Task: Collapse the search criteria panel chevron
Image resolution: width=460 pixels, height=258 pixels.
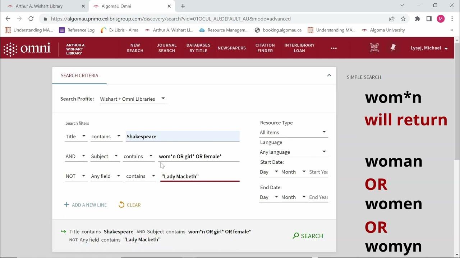Action: [329, 75]
